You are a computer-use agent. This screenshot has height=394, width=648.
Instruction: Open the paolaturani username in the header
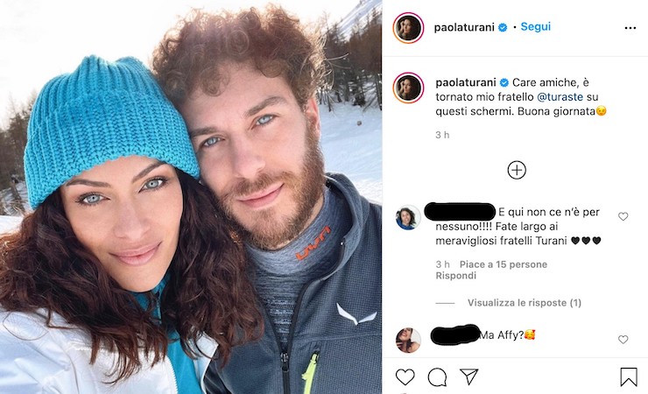(464, 27)
